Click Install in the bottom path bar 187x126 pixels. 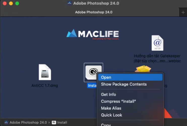click(62, 122)
